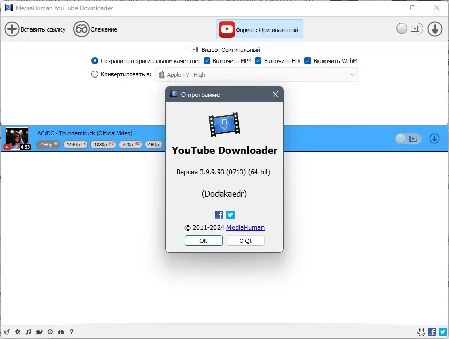Select Сохранить в оригинальном качестве radio
This screenshot has width=449, height=339.
coord(95,61)
